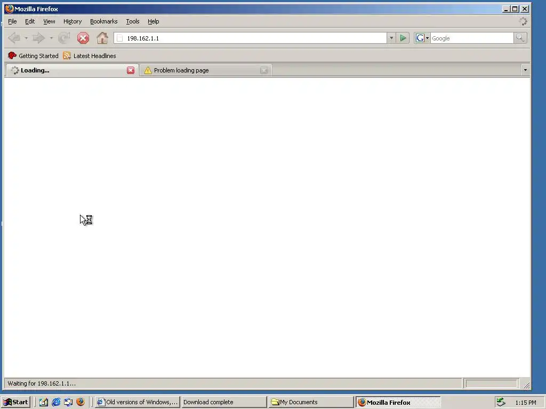This screenshot has width=546, height=409.
Task: Maximize the Firefox window
Action: point(515,9)
